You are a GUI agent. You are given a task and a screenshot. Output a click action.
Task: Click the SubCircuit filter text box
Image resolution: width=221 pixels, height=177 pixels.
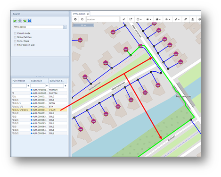[38, 86]
